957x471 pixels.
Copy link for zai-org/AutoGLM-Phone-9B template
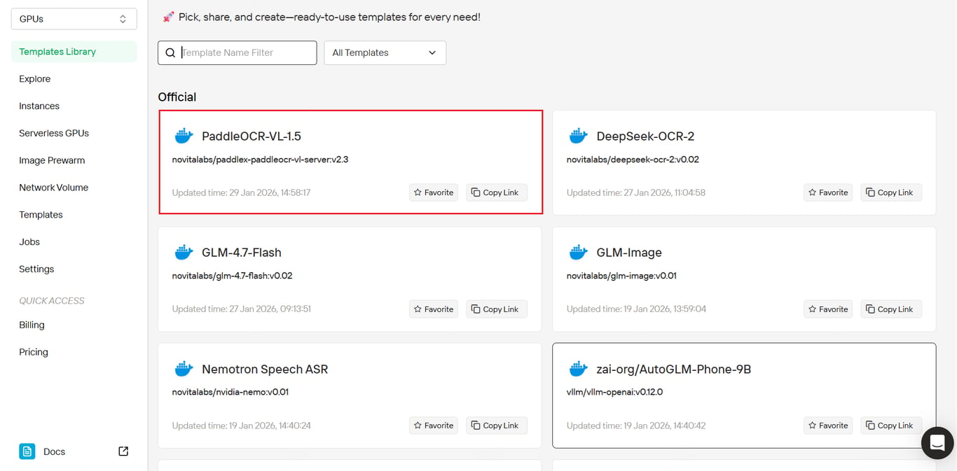(x=891, y=426)
